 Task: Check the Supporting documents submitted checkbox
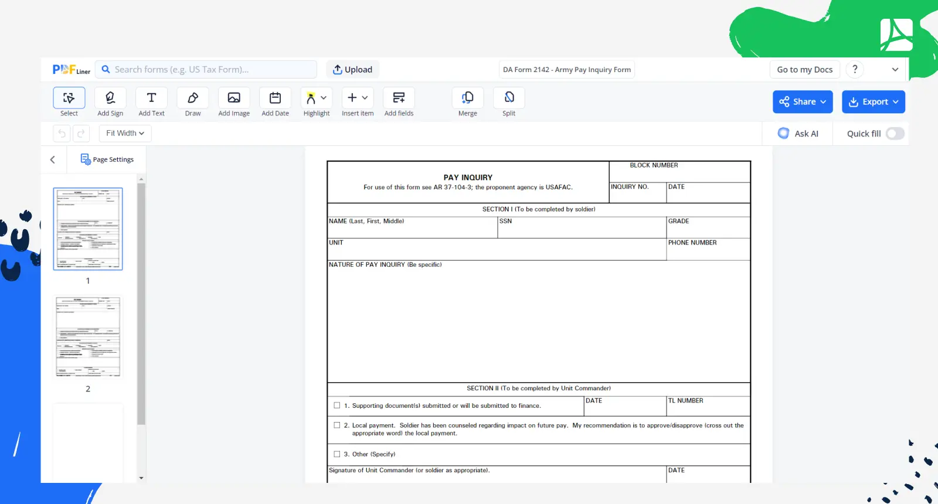point(337,406)
